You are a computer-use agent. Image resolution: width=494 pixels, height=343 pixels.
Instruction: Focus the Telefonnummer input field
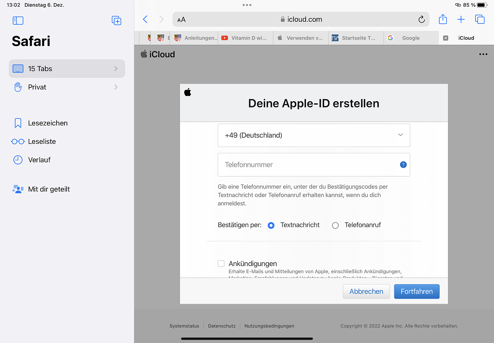314,164
